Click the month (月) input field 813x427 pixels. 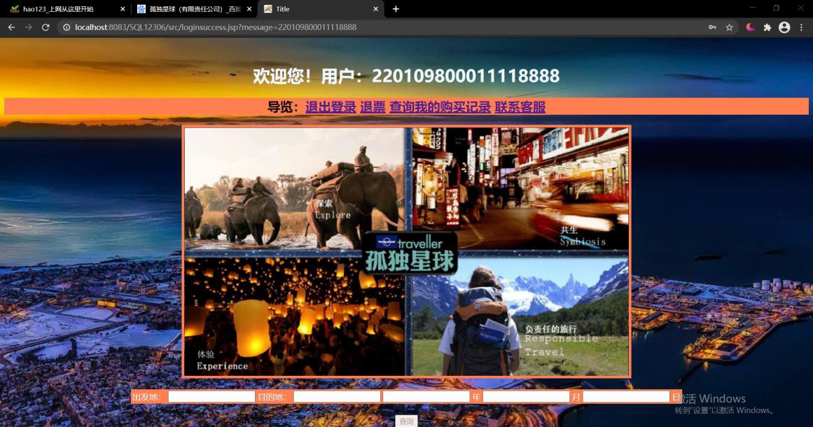point(527,397)
